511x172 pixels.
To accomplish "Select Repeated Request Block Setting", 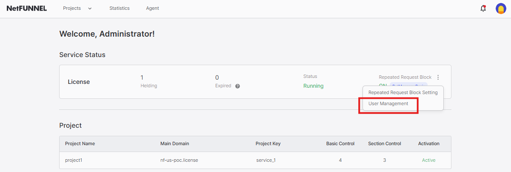I will coord(403,92).
